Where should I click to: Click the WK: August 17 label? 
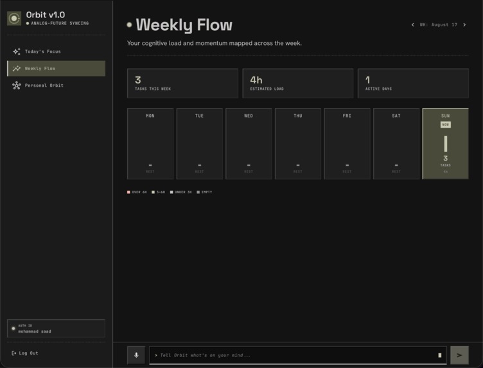point(438,24)
